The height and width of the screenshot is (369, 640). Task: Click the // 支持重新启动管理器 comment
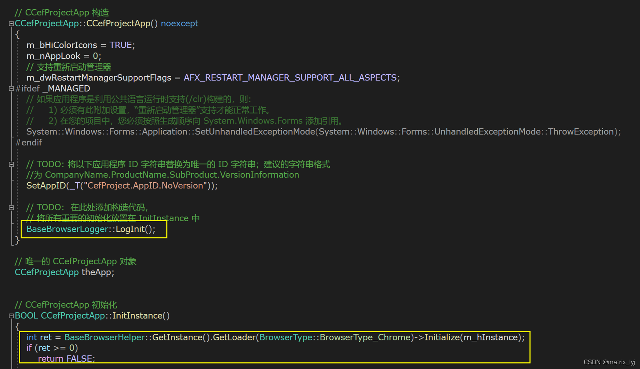(69, 67)
